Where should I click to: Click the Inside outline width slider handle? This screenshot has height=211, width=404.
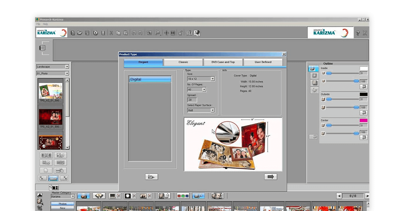(x=329, y=73)
